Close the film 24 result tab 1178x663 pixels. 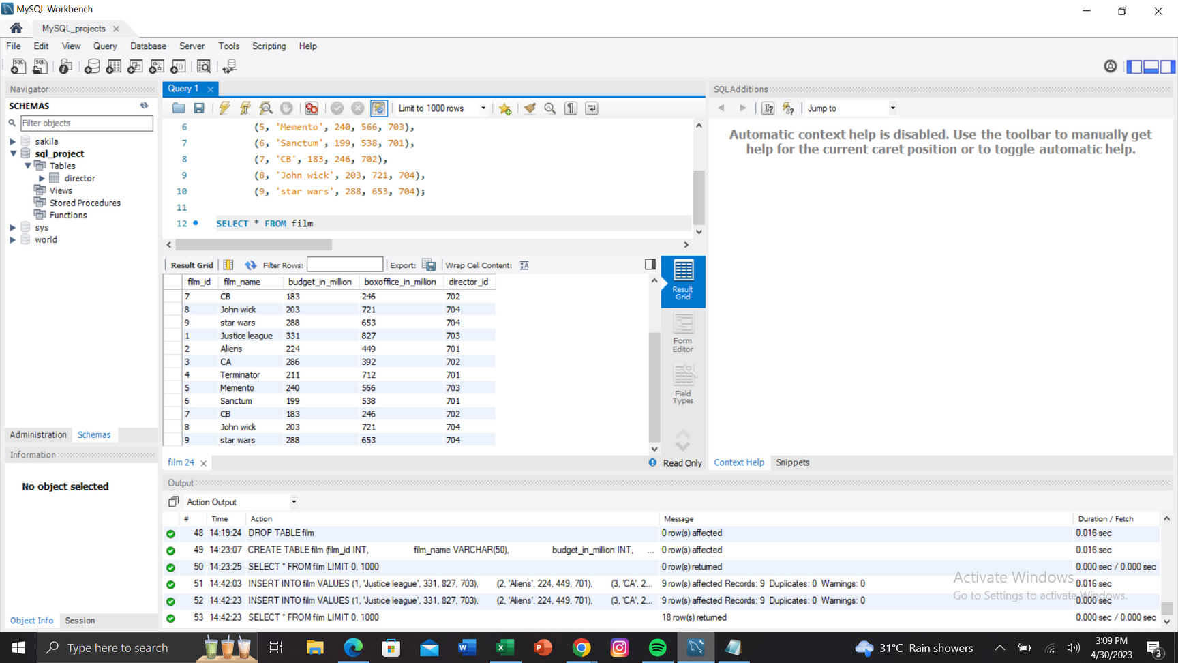203,463
